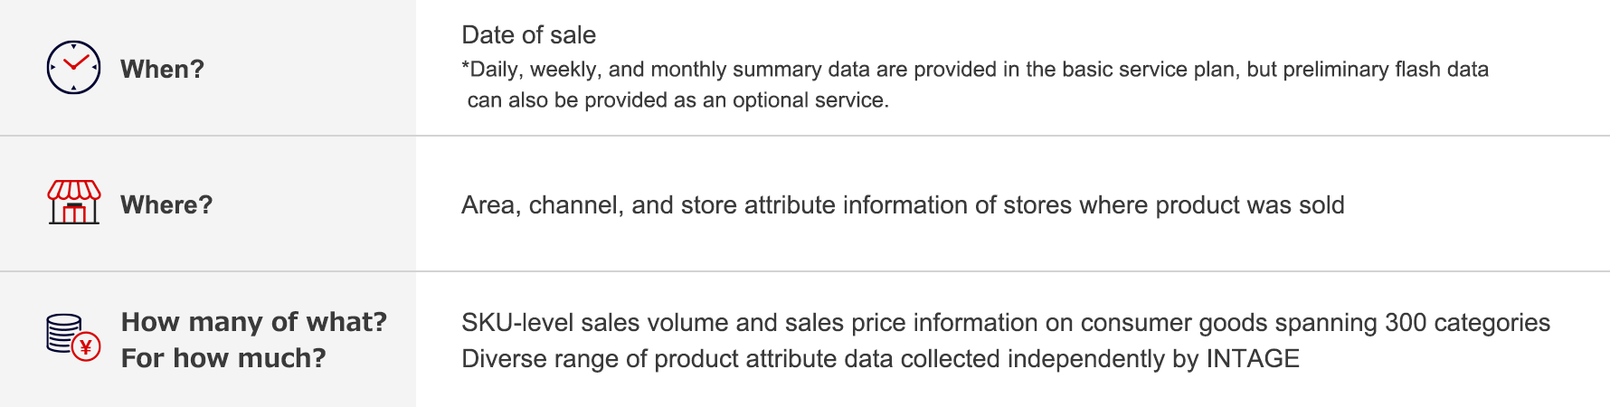Click the clock icon beside When?

[x=73, y=68]
